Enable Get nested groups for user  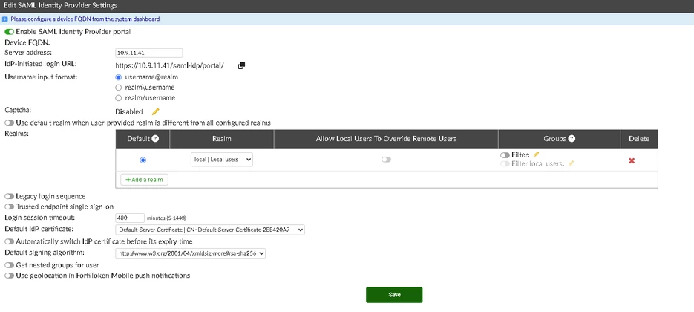click(10, 265)
